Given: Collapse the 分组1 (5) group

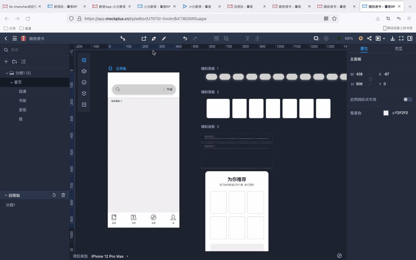Looking at the screenshot, I should (x=7, y=73).
